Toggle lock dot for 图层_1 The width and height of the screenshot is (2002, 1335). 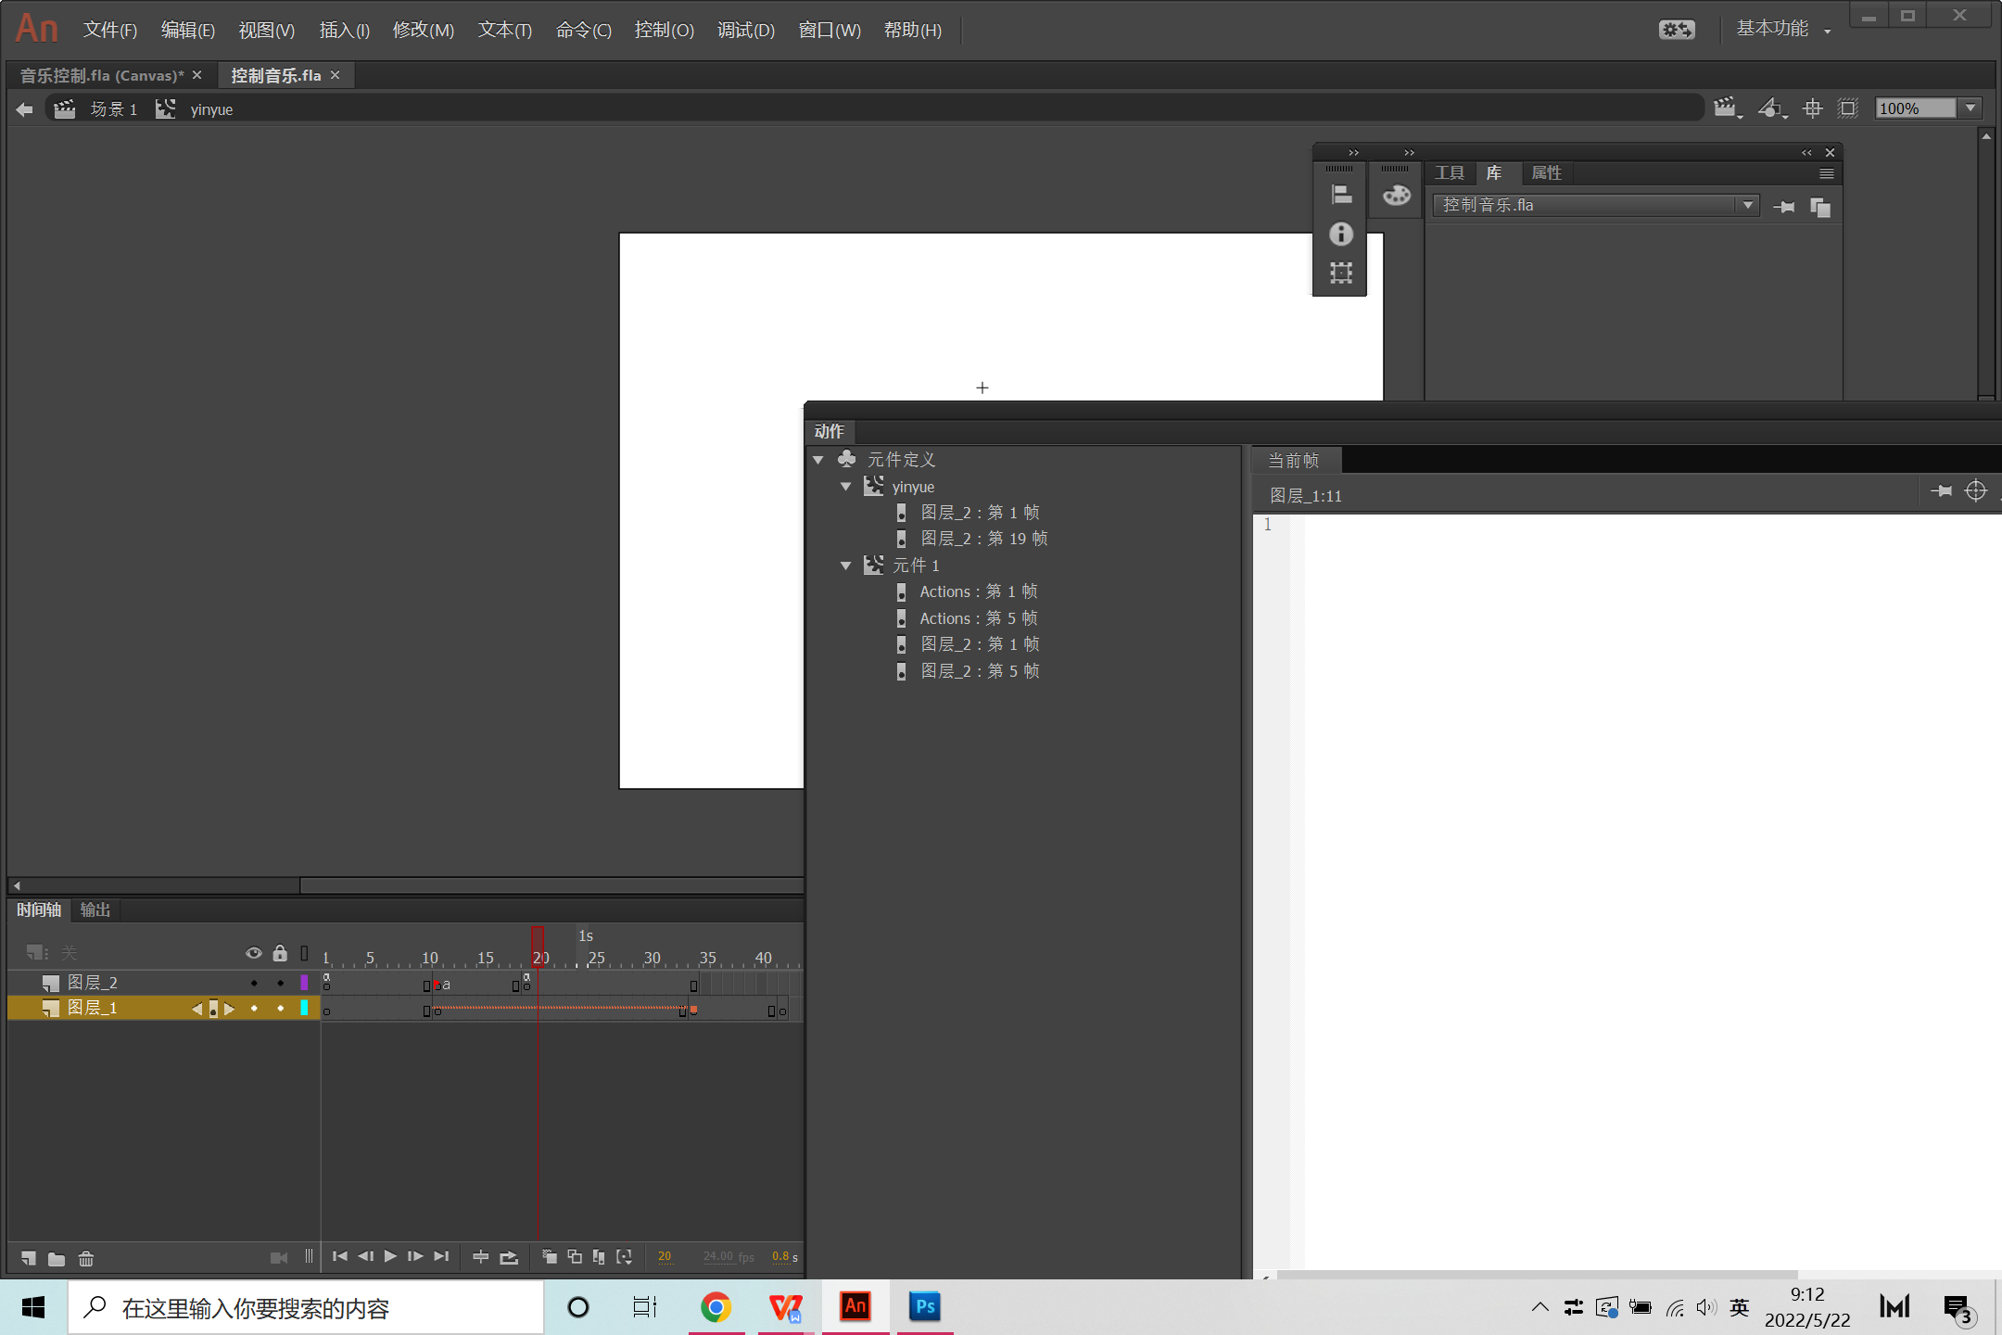click(x=280, y=1009)
